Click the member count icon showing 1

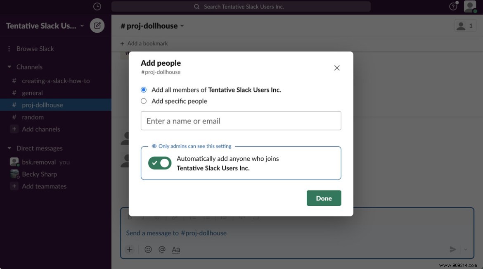465,25
